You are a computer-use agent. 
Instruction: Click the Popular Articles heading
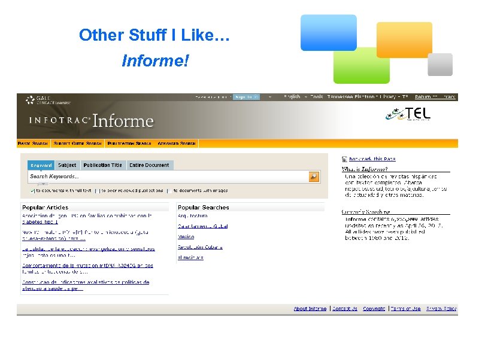46,208
